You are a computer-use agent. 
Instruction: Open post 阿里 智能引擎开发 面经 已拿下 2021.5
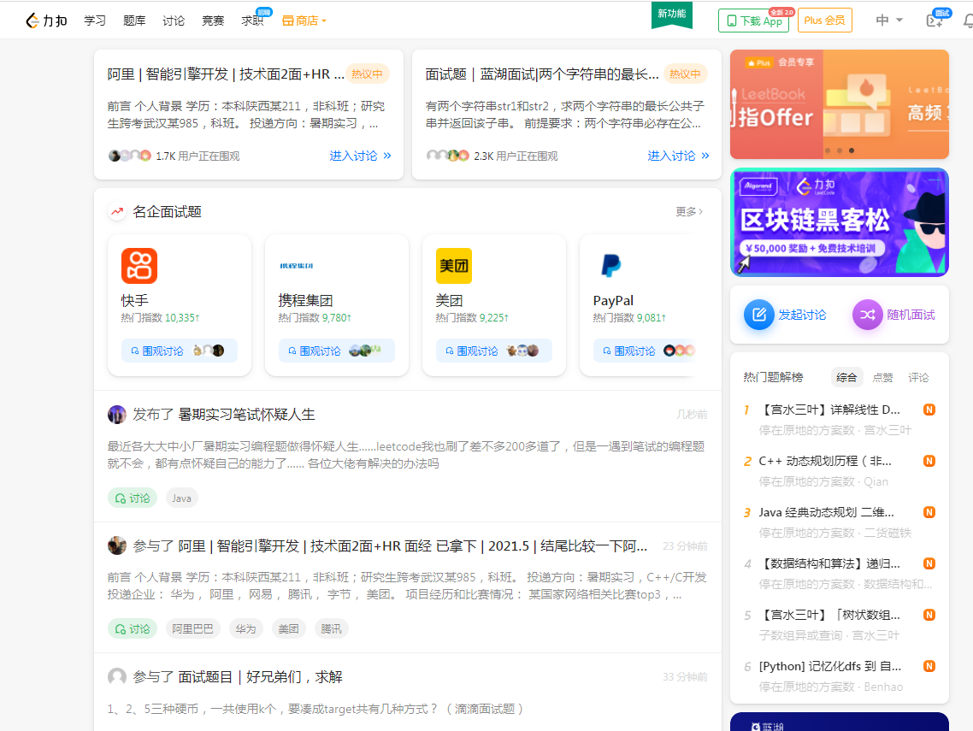pos(413,546)
